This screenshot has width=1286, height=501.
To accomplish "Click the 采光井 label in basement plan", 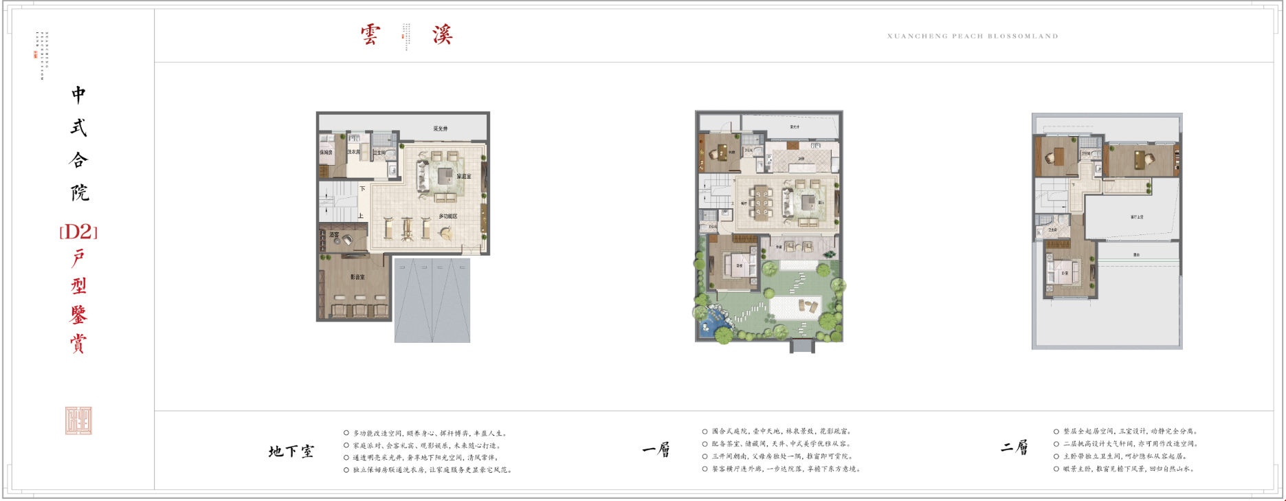I will [441, 129].
